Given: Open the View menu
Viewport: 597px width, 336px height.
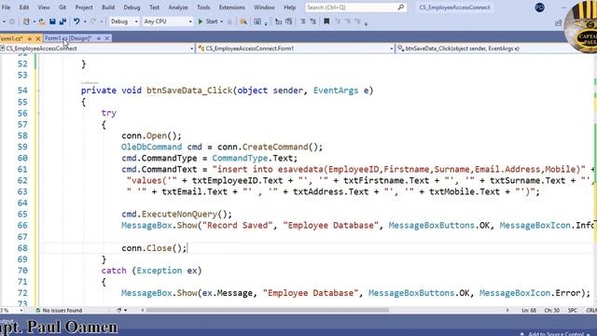Looking at the screenshot, I should [x=44, y=7].
